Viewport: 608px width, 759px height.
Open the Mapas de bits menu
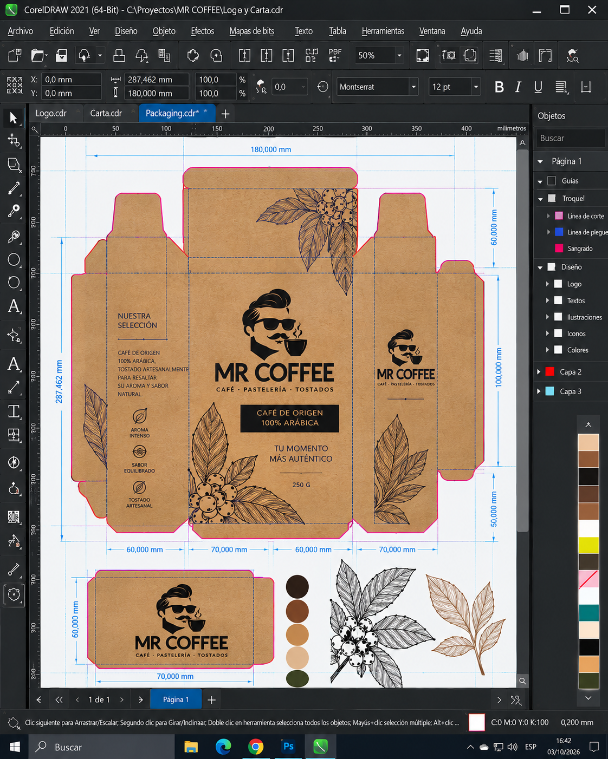(251, 31)
